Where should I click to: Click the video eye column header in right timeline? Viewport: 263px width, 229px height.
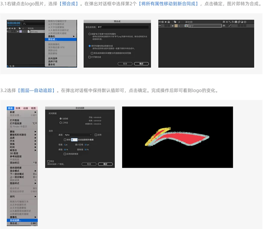point(160,22)
